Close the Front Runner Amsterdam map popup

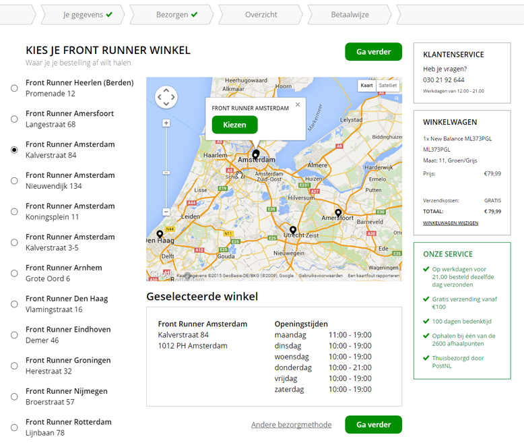click(x=298, y=105)
